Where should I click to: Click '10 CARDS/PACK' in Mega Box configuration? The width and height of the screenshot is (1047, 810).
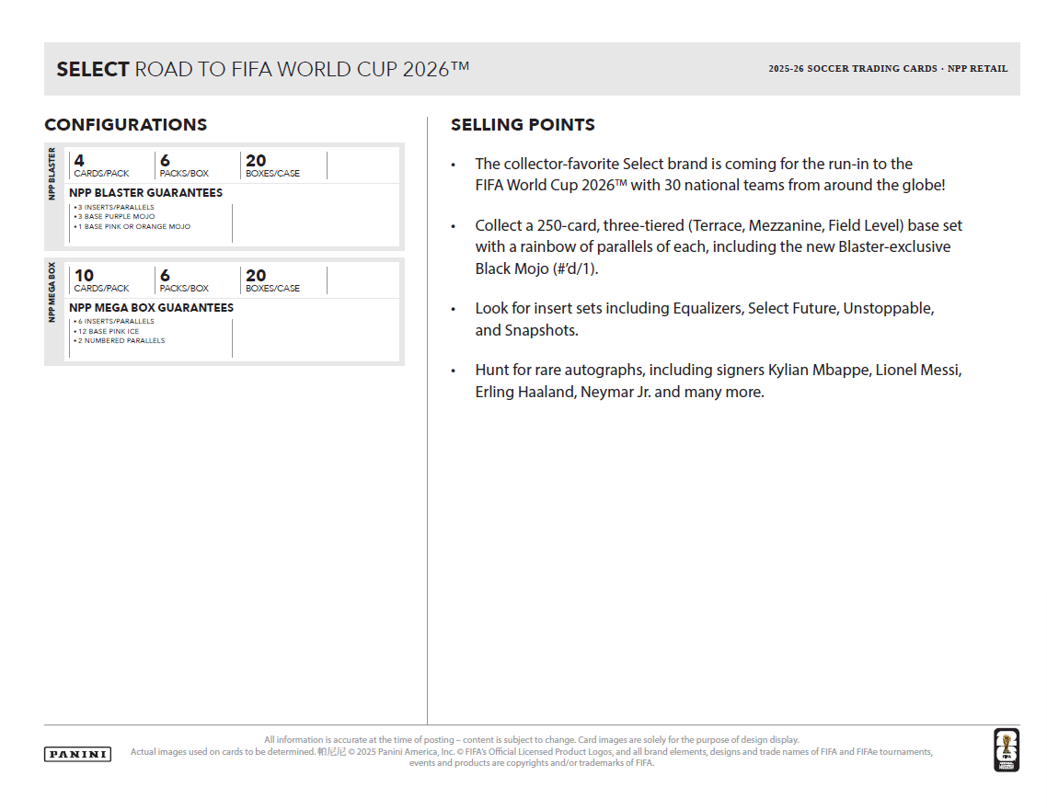pyautogui.click(x=101, y=280)
